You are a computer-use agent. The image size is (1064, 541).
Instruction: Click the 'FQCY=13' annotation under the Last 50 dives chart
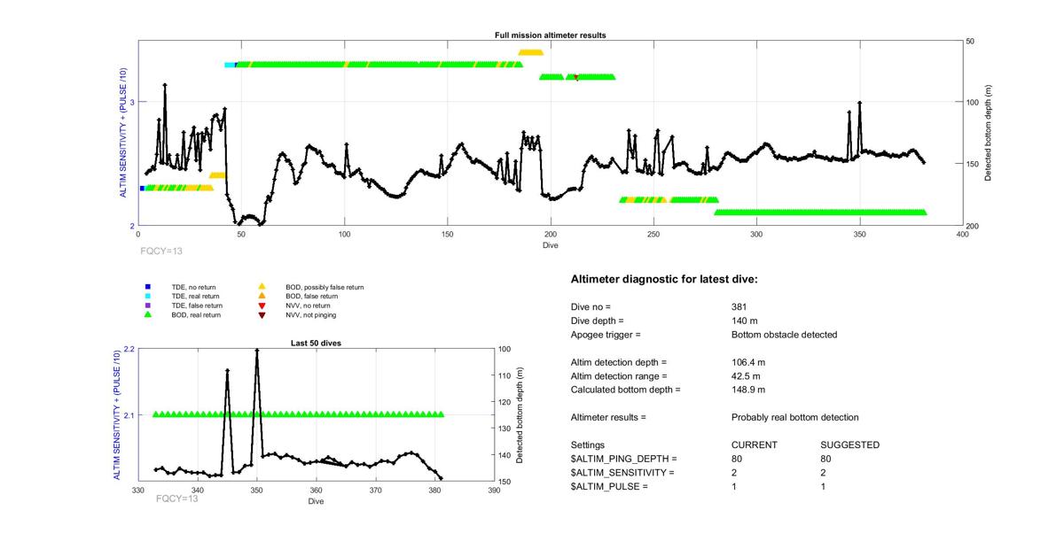pyautogui.click(x=177, y=498)
